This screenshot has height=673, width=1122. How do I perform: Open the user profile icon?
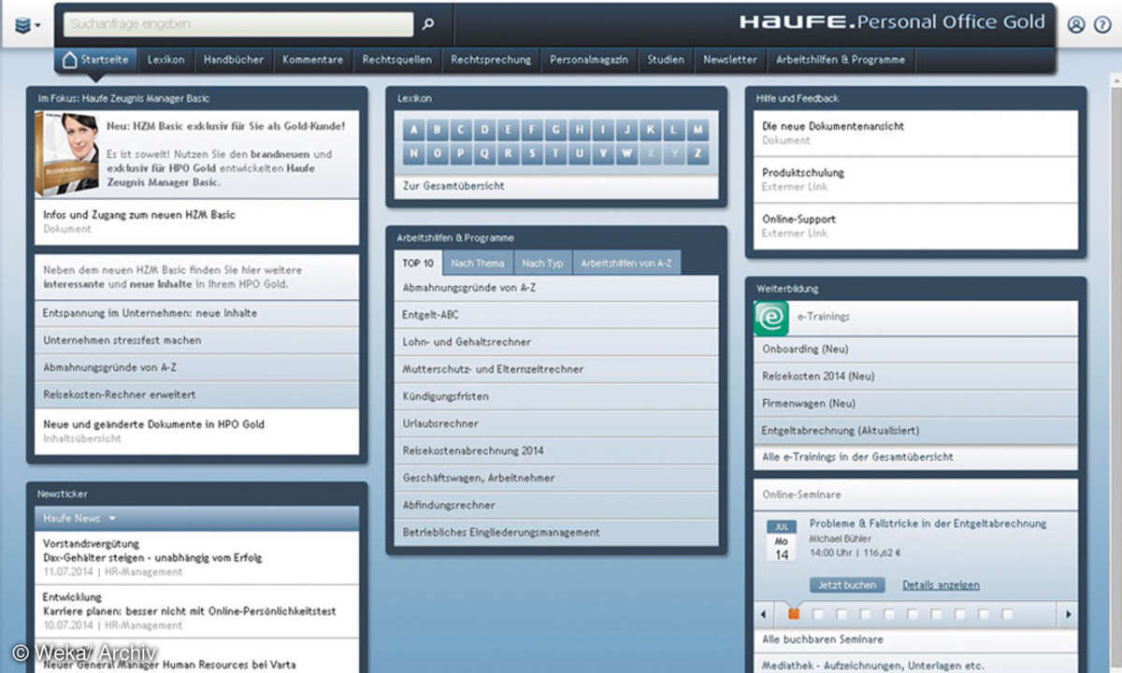coord(1076,25)
